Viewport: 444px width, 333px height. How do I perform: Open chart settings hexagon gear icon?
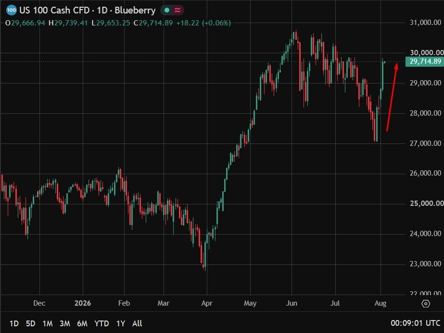426,304
